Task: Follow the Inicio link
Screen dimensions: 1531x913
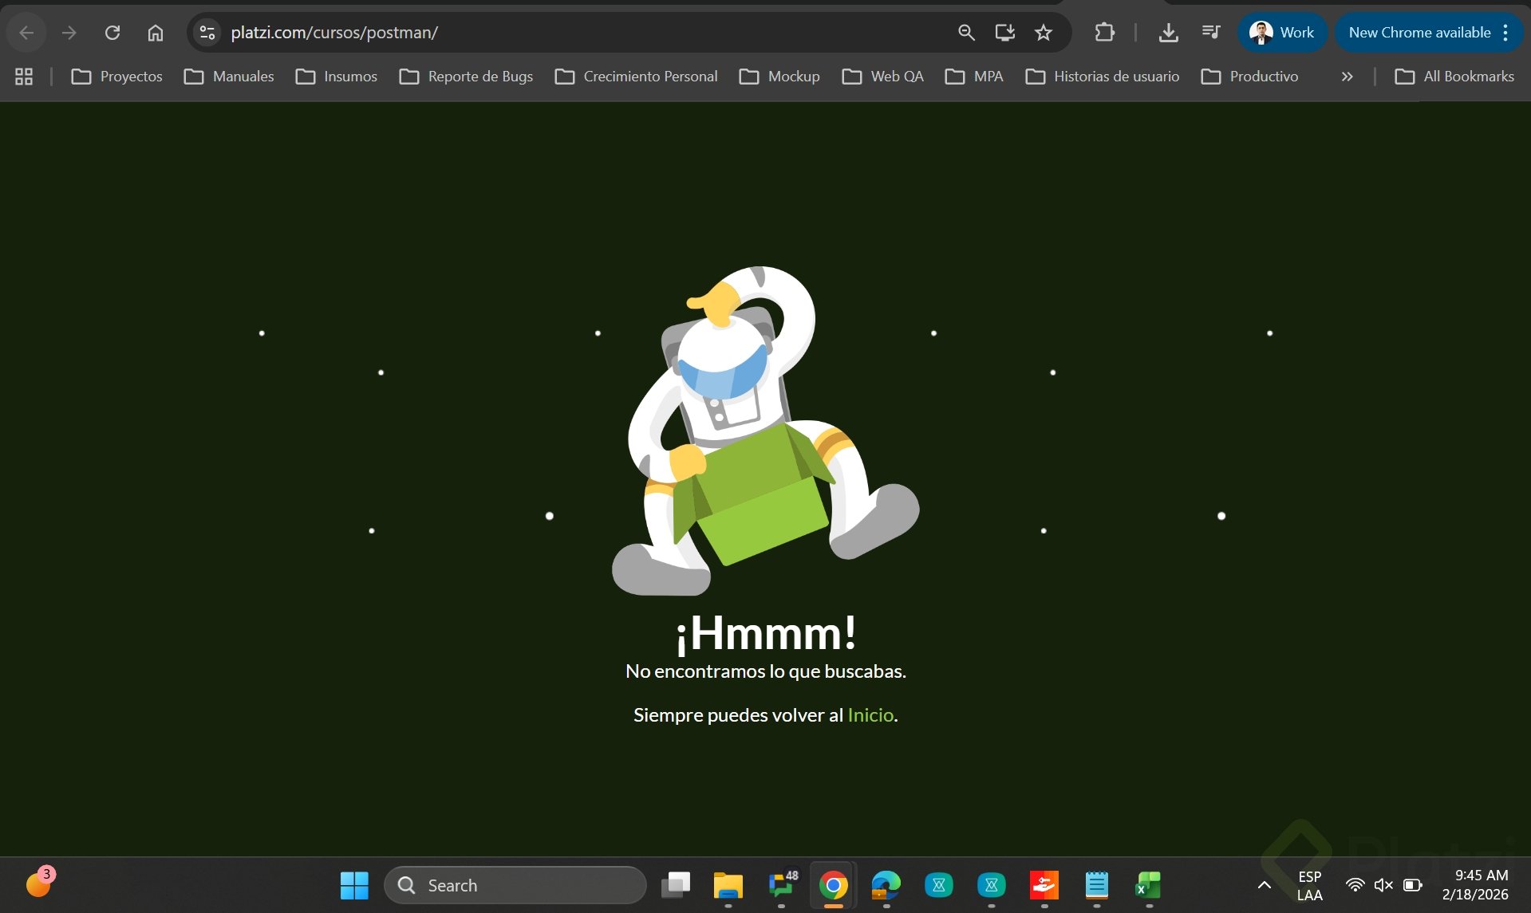Action: pyautogui.click(x=870, y=715)
